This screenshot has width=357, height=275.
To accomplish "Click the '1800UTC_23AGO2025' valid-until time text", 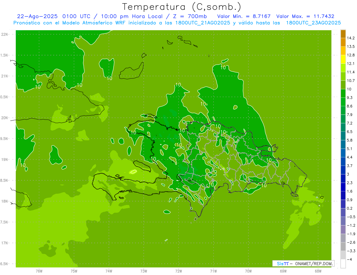I will 313,23.
